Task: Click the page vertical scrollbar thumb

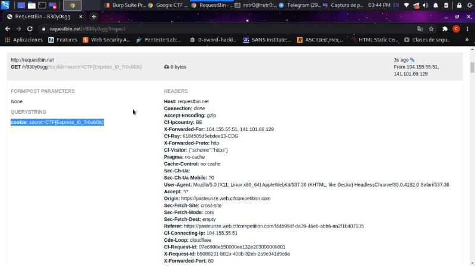Action: pyautogui.click(x=472, y=67)
